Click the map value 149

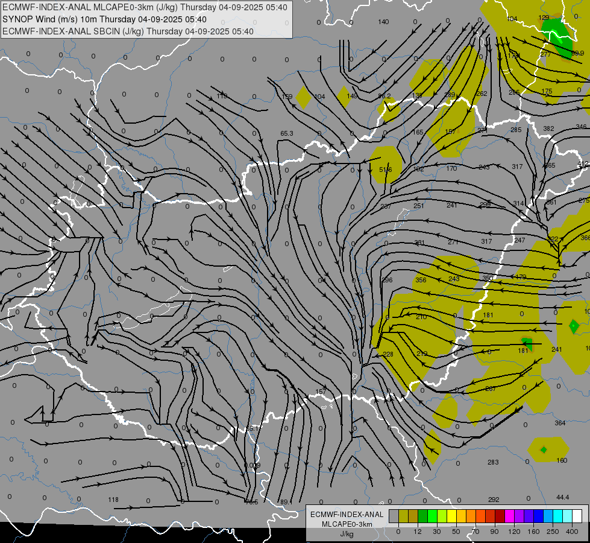(352, 96)
